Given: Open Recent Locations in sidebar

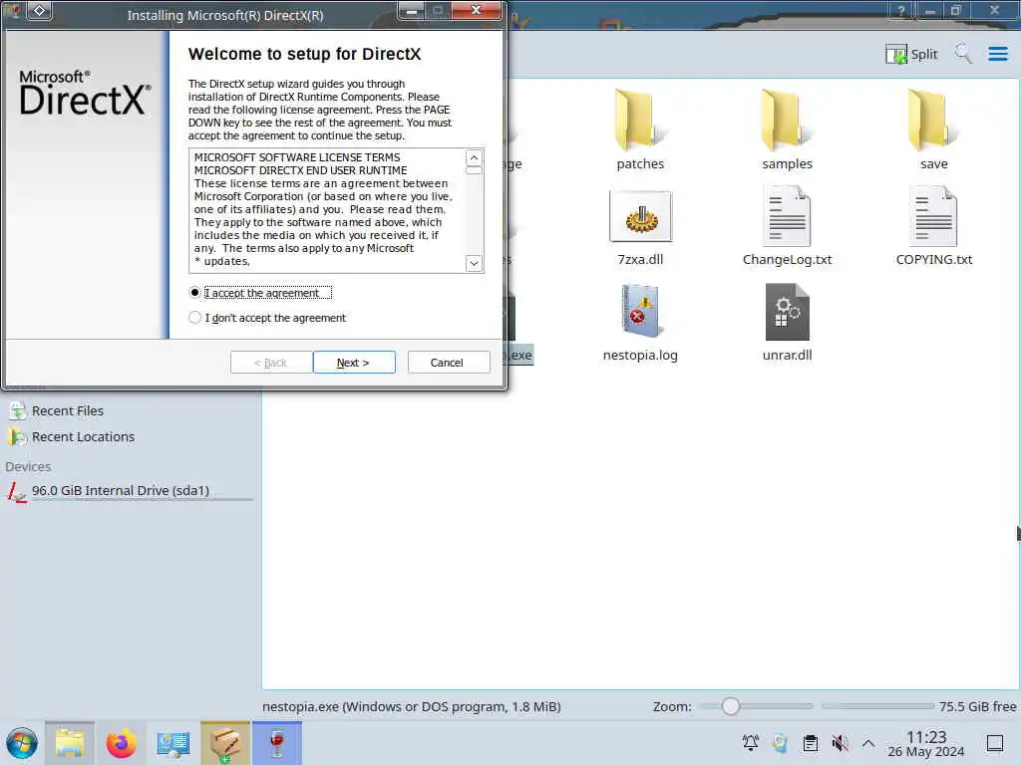Looking at the screenshot, I should point(71,437).
